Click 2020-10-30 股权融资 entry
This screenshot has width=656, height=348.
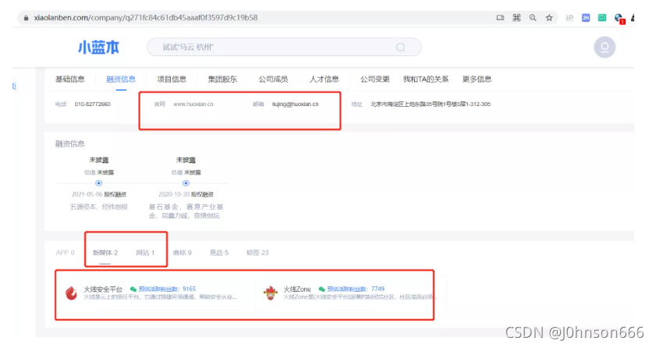coord(186,194)
